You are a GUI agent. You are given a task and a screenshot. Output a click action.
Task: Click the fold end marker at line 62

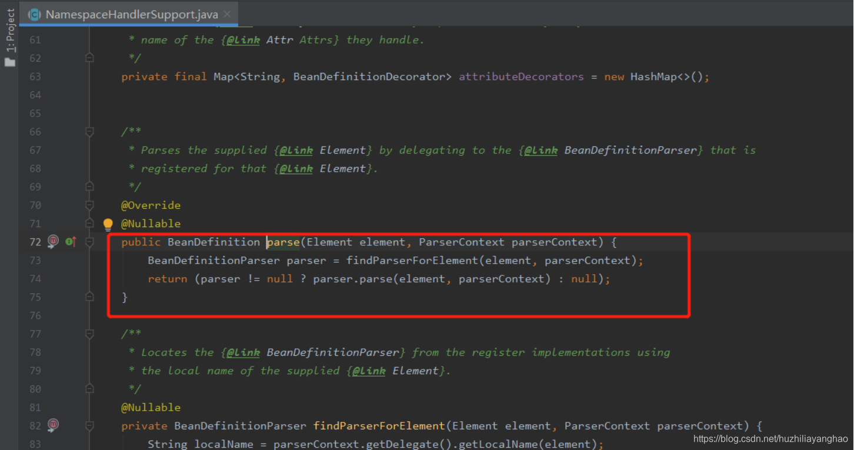[89, 58]
